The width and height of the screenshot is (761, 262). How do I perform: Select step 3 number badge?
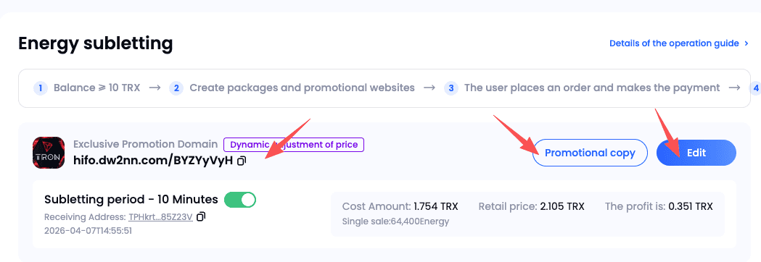(x=451, y=88)
